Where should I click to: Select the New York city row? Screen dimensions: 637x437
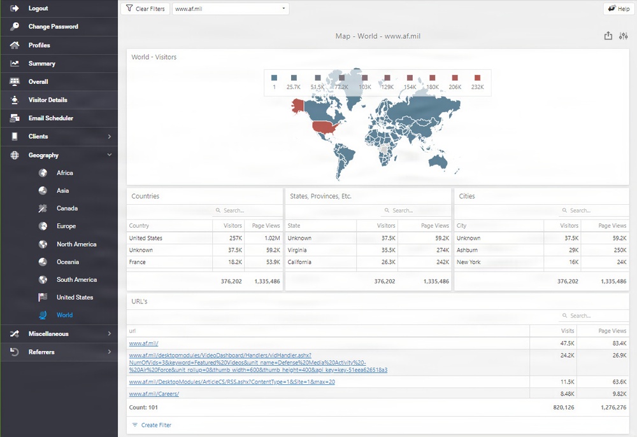pos(541,262)
